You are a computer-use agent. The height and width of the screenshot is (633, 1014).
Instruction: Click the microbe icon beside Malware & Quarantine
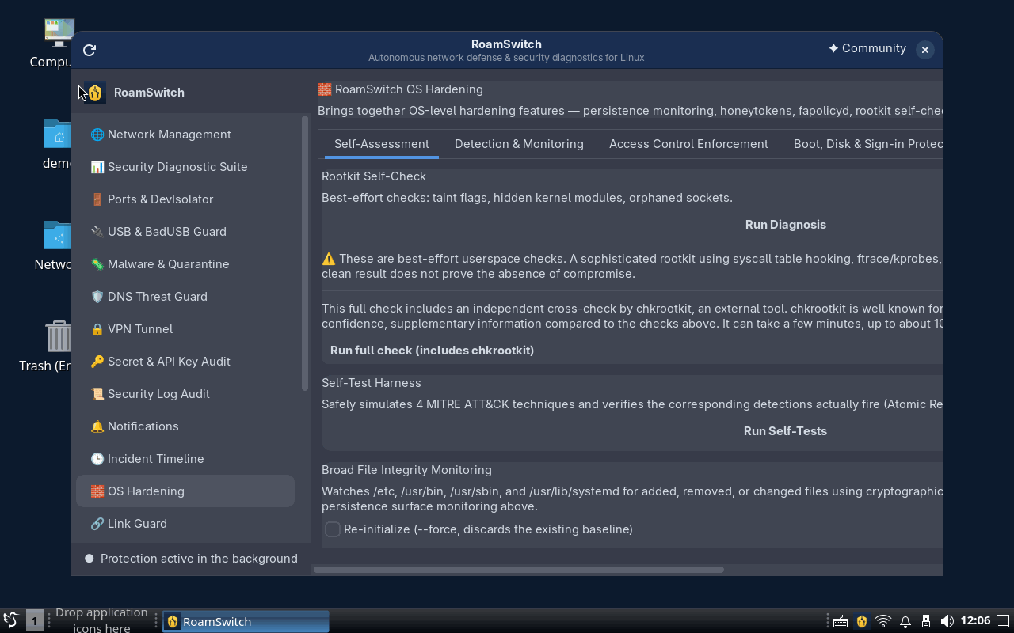tap(97, 264)
